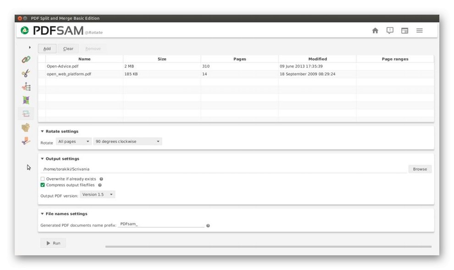Collapse the File names settings section

tap(42, 214)
